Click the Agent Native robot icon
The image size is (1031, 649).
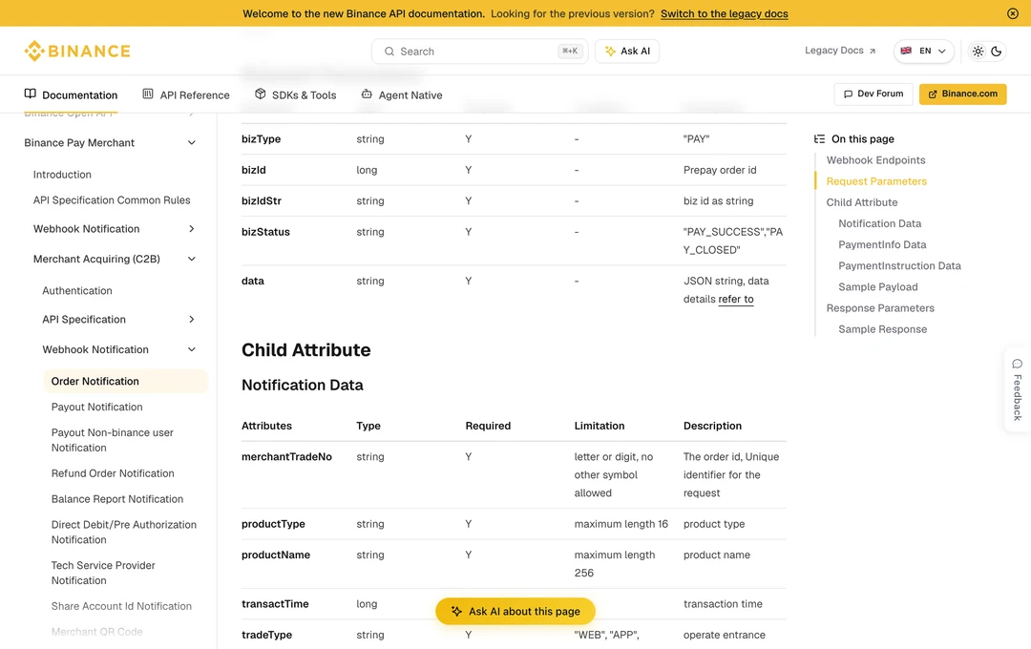tap(367, 94)
